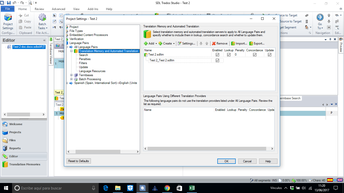Click the Spanish flag in status bar

click(x=330, y=180)
